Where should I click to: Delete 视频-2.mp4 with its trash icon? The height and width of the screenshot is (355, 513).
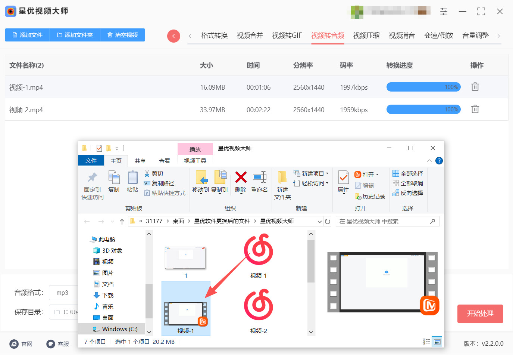point(475,109)
